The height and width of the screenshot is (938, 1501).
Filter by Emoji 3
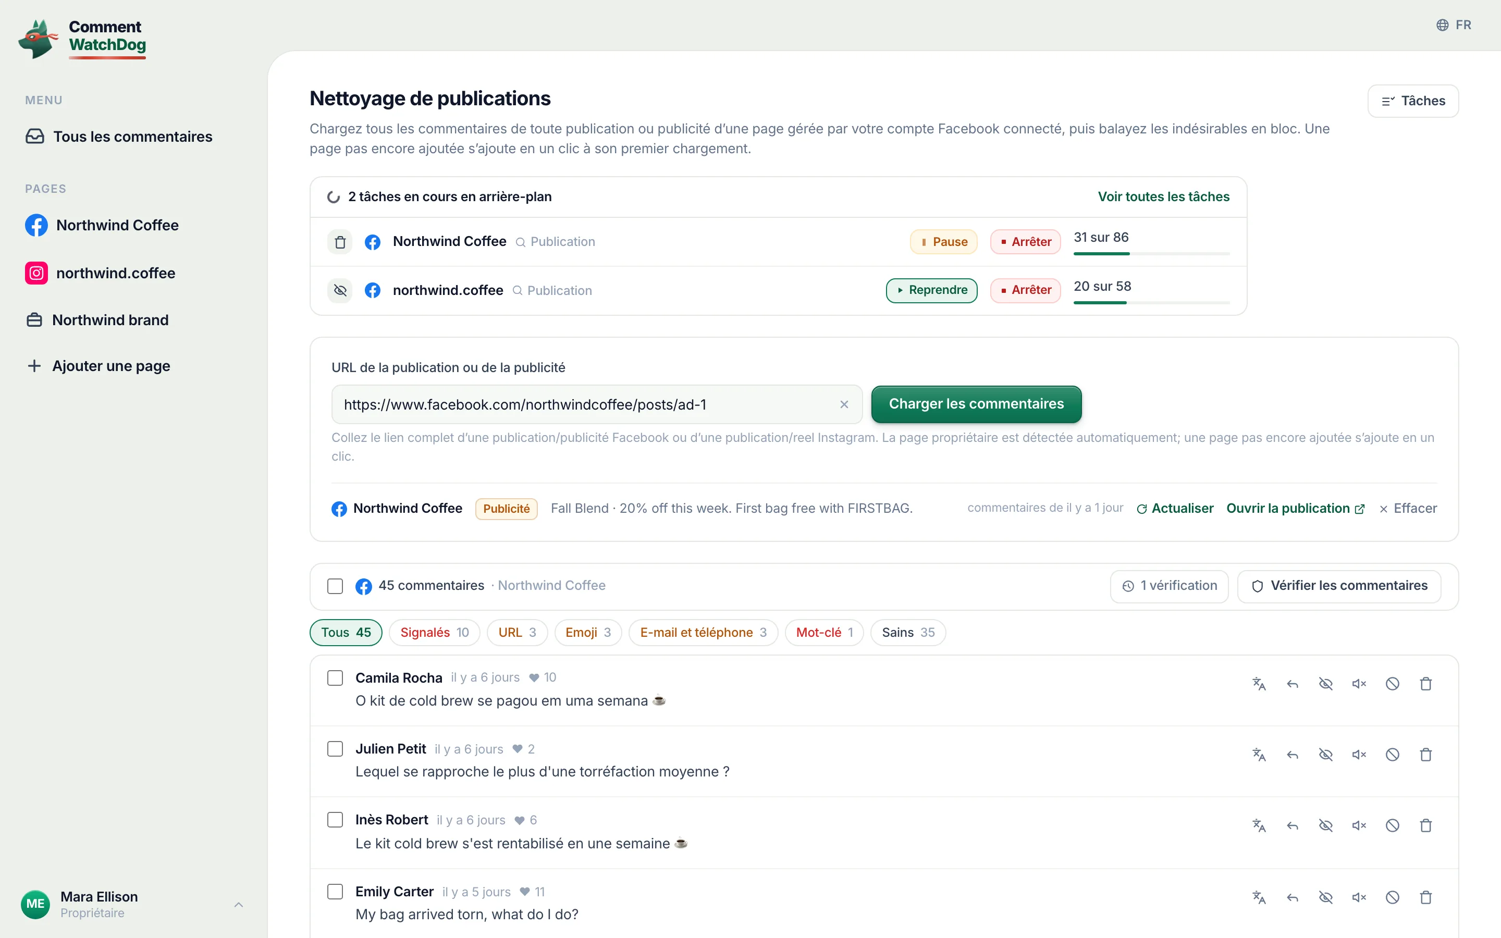588,633
